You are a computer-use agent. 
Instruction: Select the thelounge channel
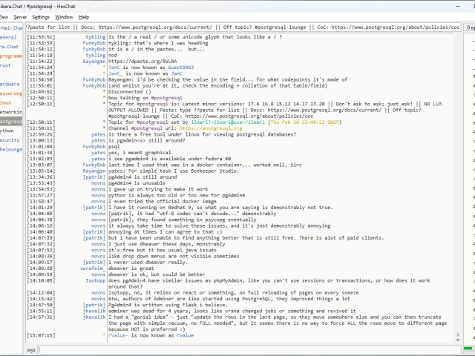click(x=11, y=149)
